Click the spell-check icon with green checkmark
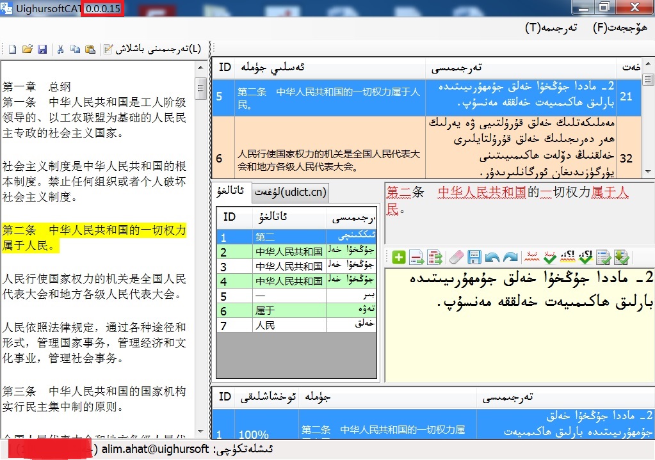 550,257
